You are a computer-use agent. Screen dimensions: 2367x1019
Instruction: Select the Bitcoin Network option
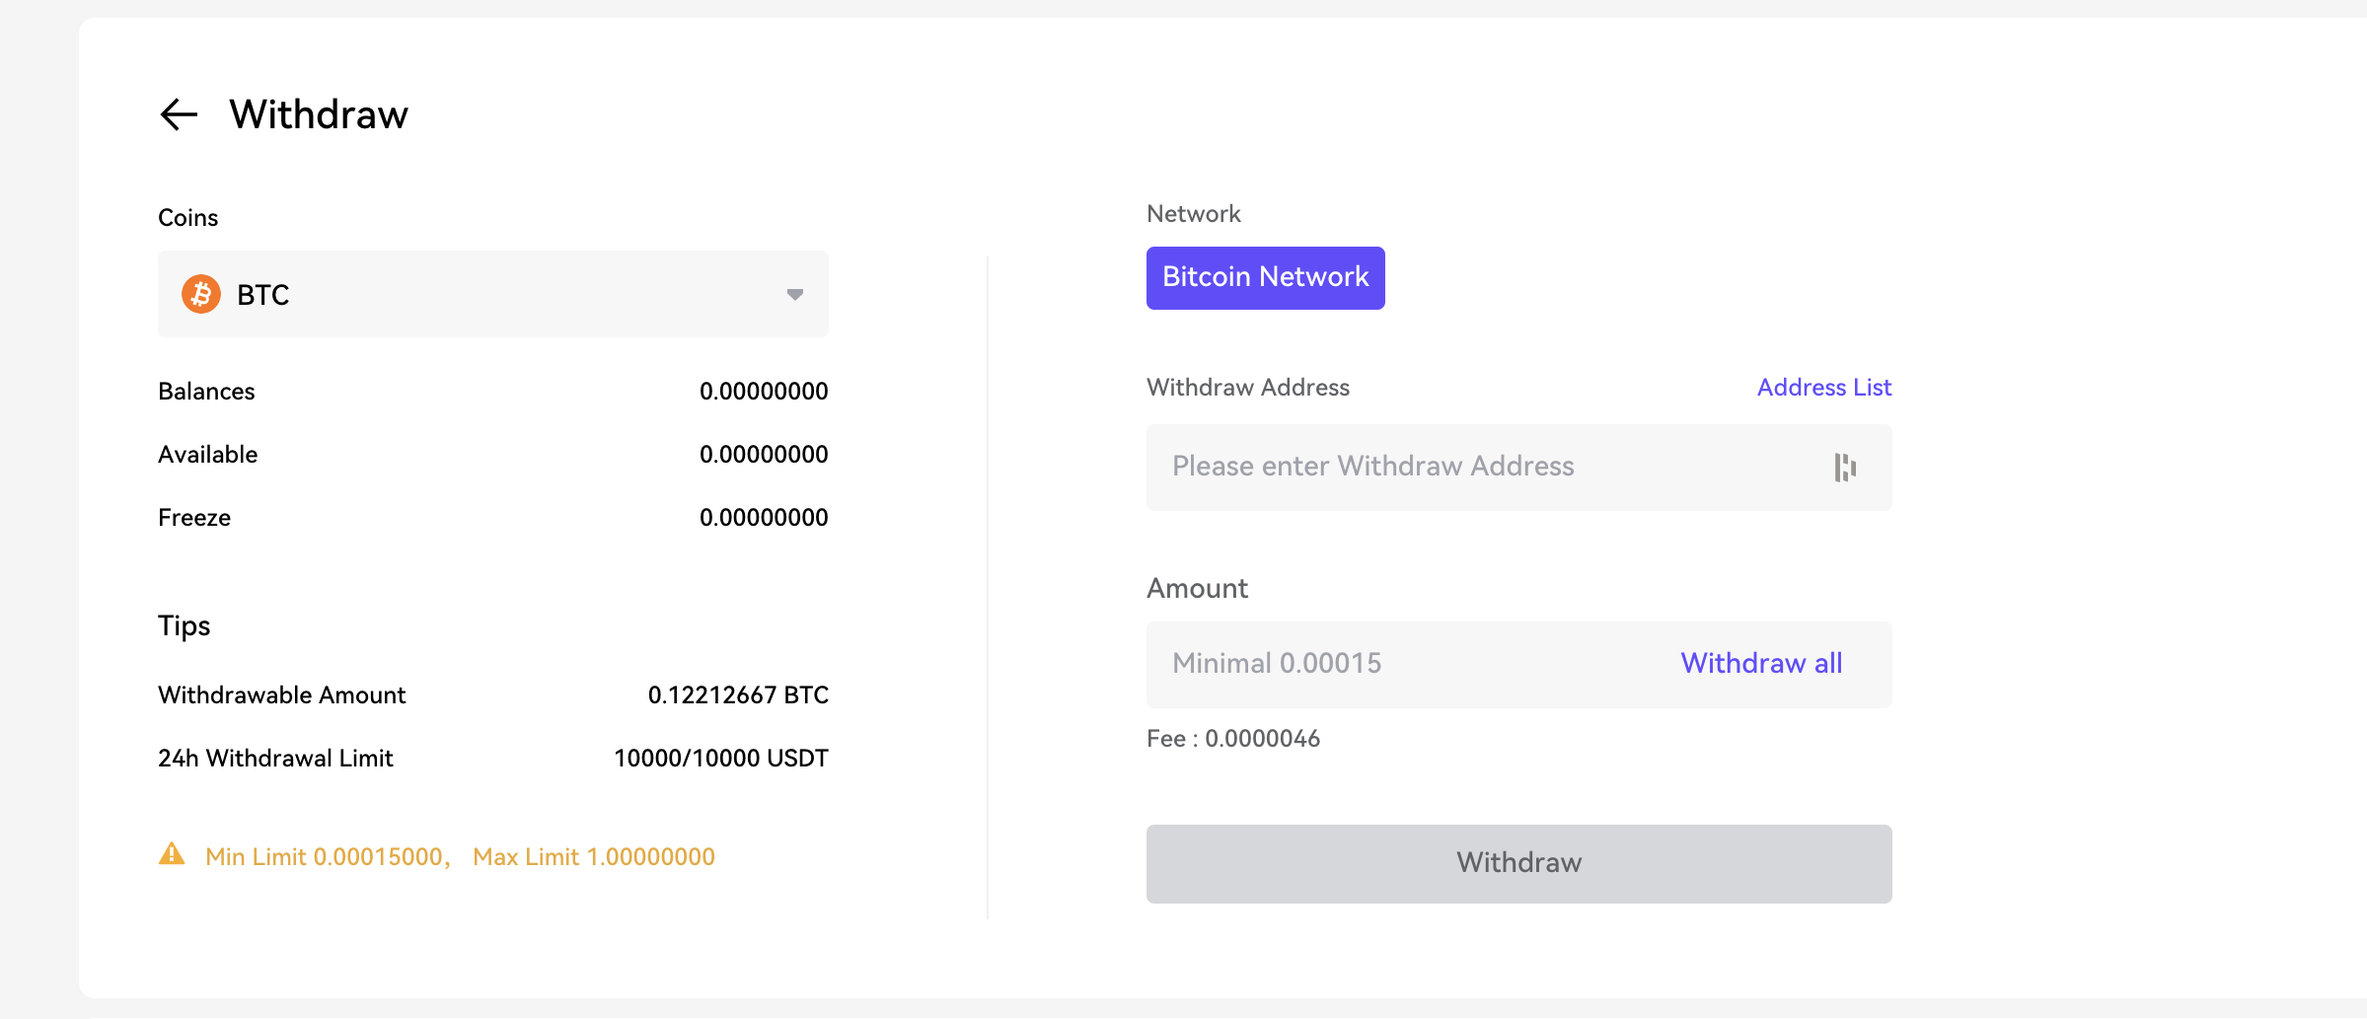pos(1265,277)
